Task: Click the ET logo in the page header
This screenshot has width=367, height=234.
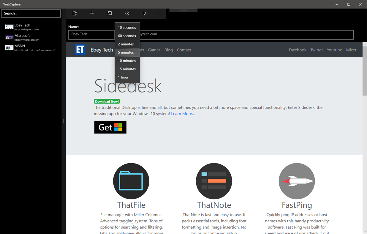Action: click(80, 50)
